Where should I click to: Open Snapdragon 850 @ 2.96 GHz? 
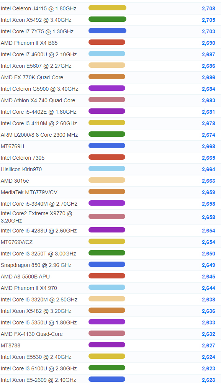tap(36, 265)
